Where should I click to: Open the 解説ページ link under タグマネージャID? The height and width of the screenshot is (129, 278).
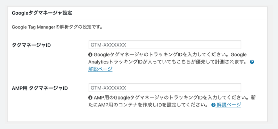(x=100, y=69)
